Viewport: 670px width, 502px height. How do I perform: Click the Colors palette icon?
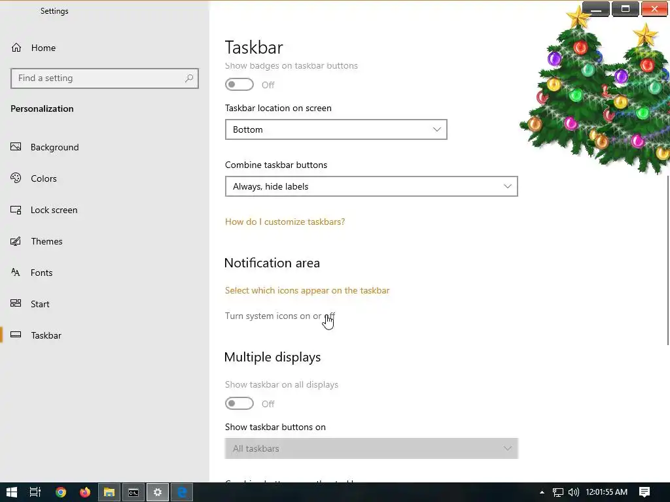(x=16, y=178)
